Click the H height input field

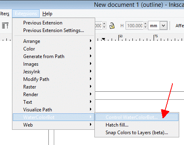134,26
